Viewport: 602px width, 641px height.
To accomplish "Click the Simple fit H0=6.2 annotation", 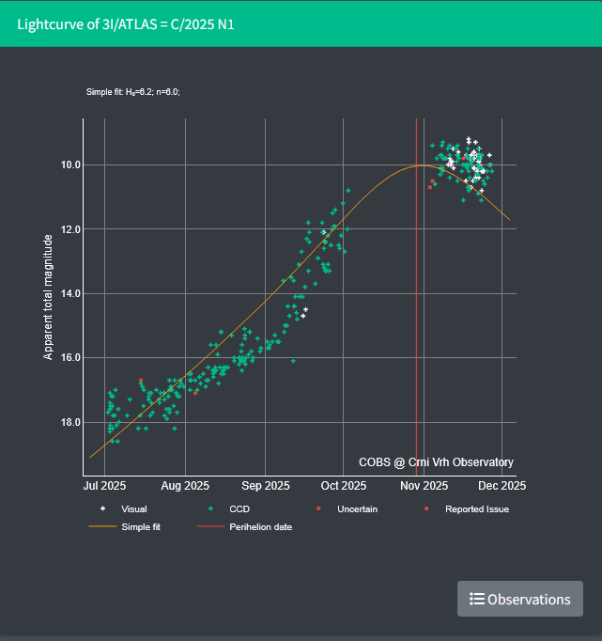I will 133,92.
